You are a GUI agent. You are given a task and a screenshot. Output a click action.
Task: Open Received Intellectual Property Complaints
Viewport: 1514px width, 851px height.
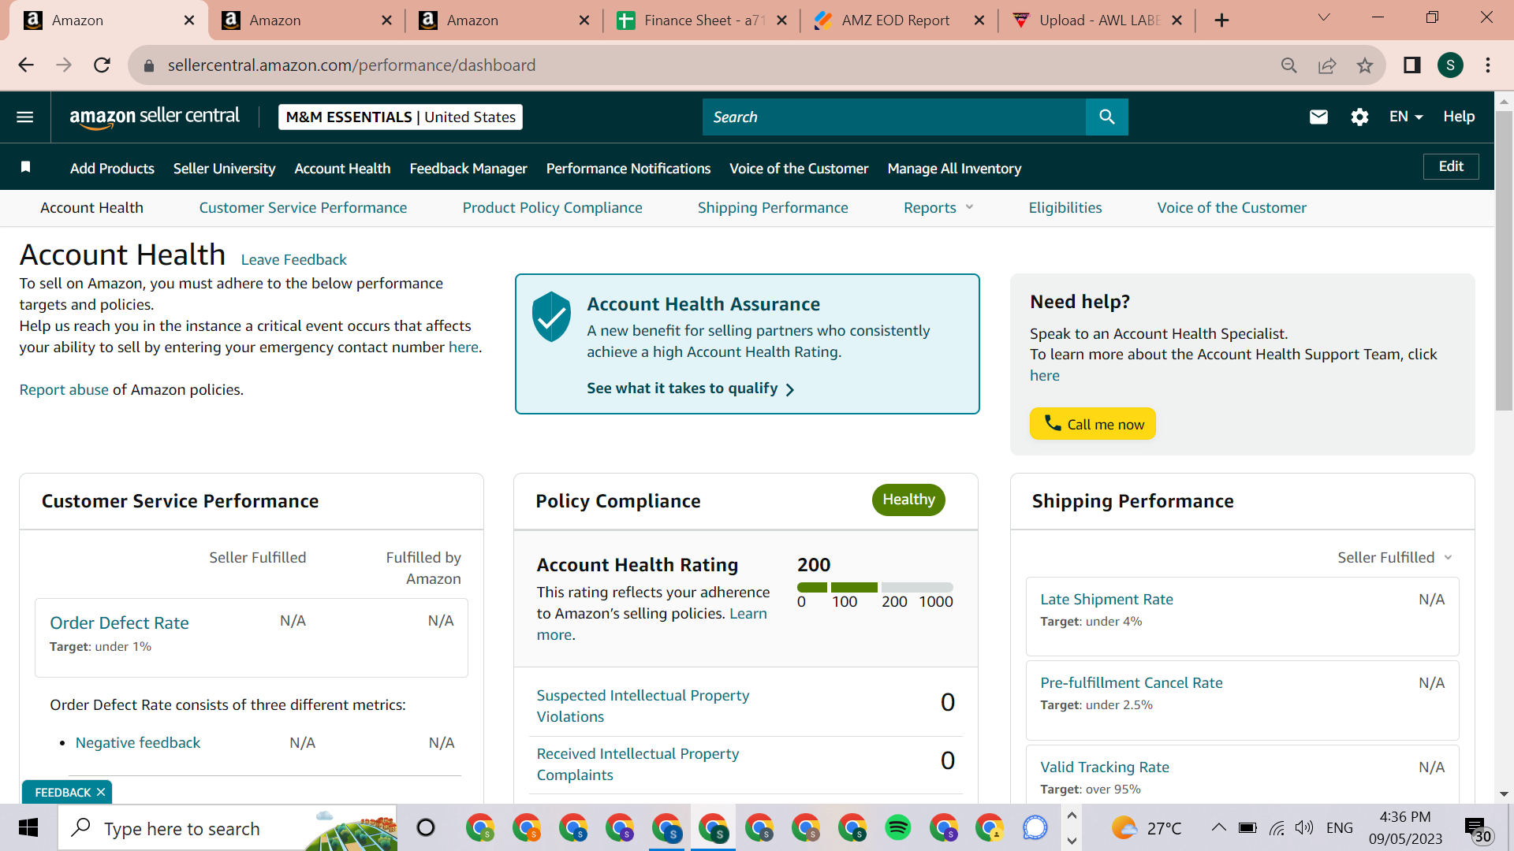(x=638, y=764)
